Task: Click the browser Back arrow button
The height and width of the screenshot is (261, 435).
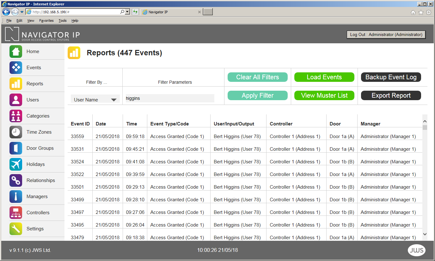Action: coord(6,12)
